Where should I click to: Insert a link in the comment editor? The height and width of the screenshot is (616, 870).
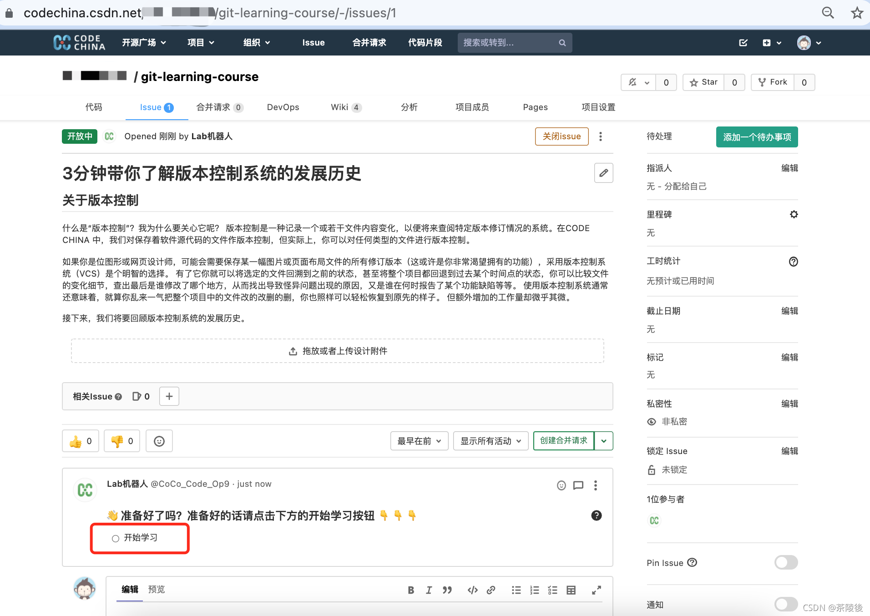click(x=491, y=590)
